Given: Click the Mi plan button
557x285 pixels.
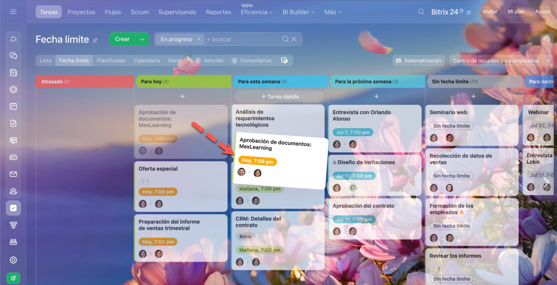Looking at the screenshot, I should point(516,12).
